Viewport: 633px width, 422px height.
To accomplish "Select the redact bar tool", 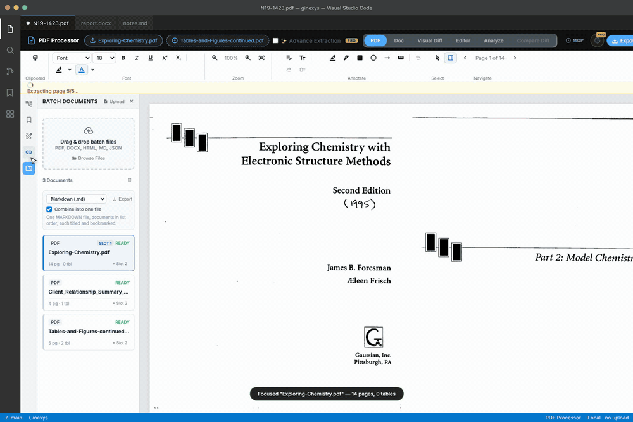I will tap(401, 58).
